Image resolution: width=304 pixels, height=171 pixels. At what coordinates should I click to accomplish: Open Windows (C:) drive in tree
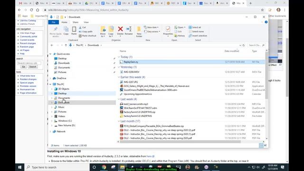click(x=65, y=121)
